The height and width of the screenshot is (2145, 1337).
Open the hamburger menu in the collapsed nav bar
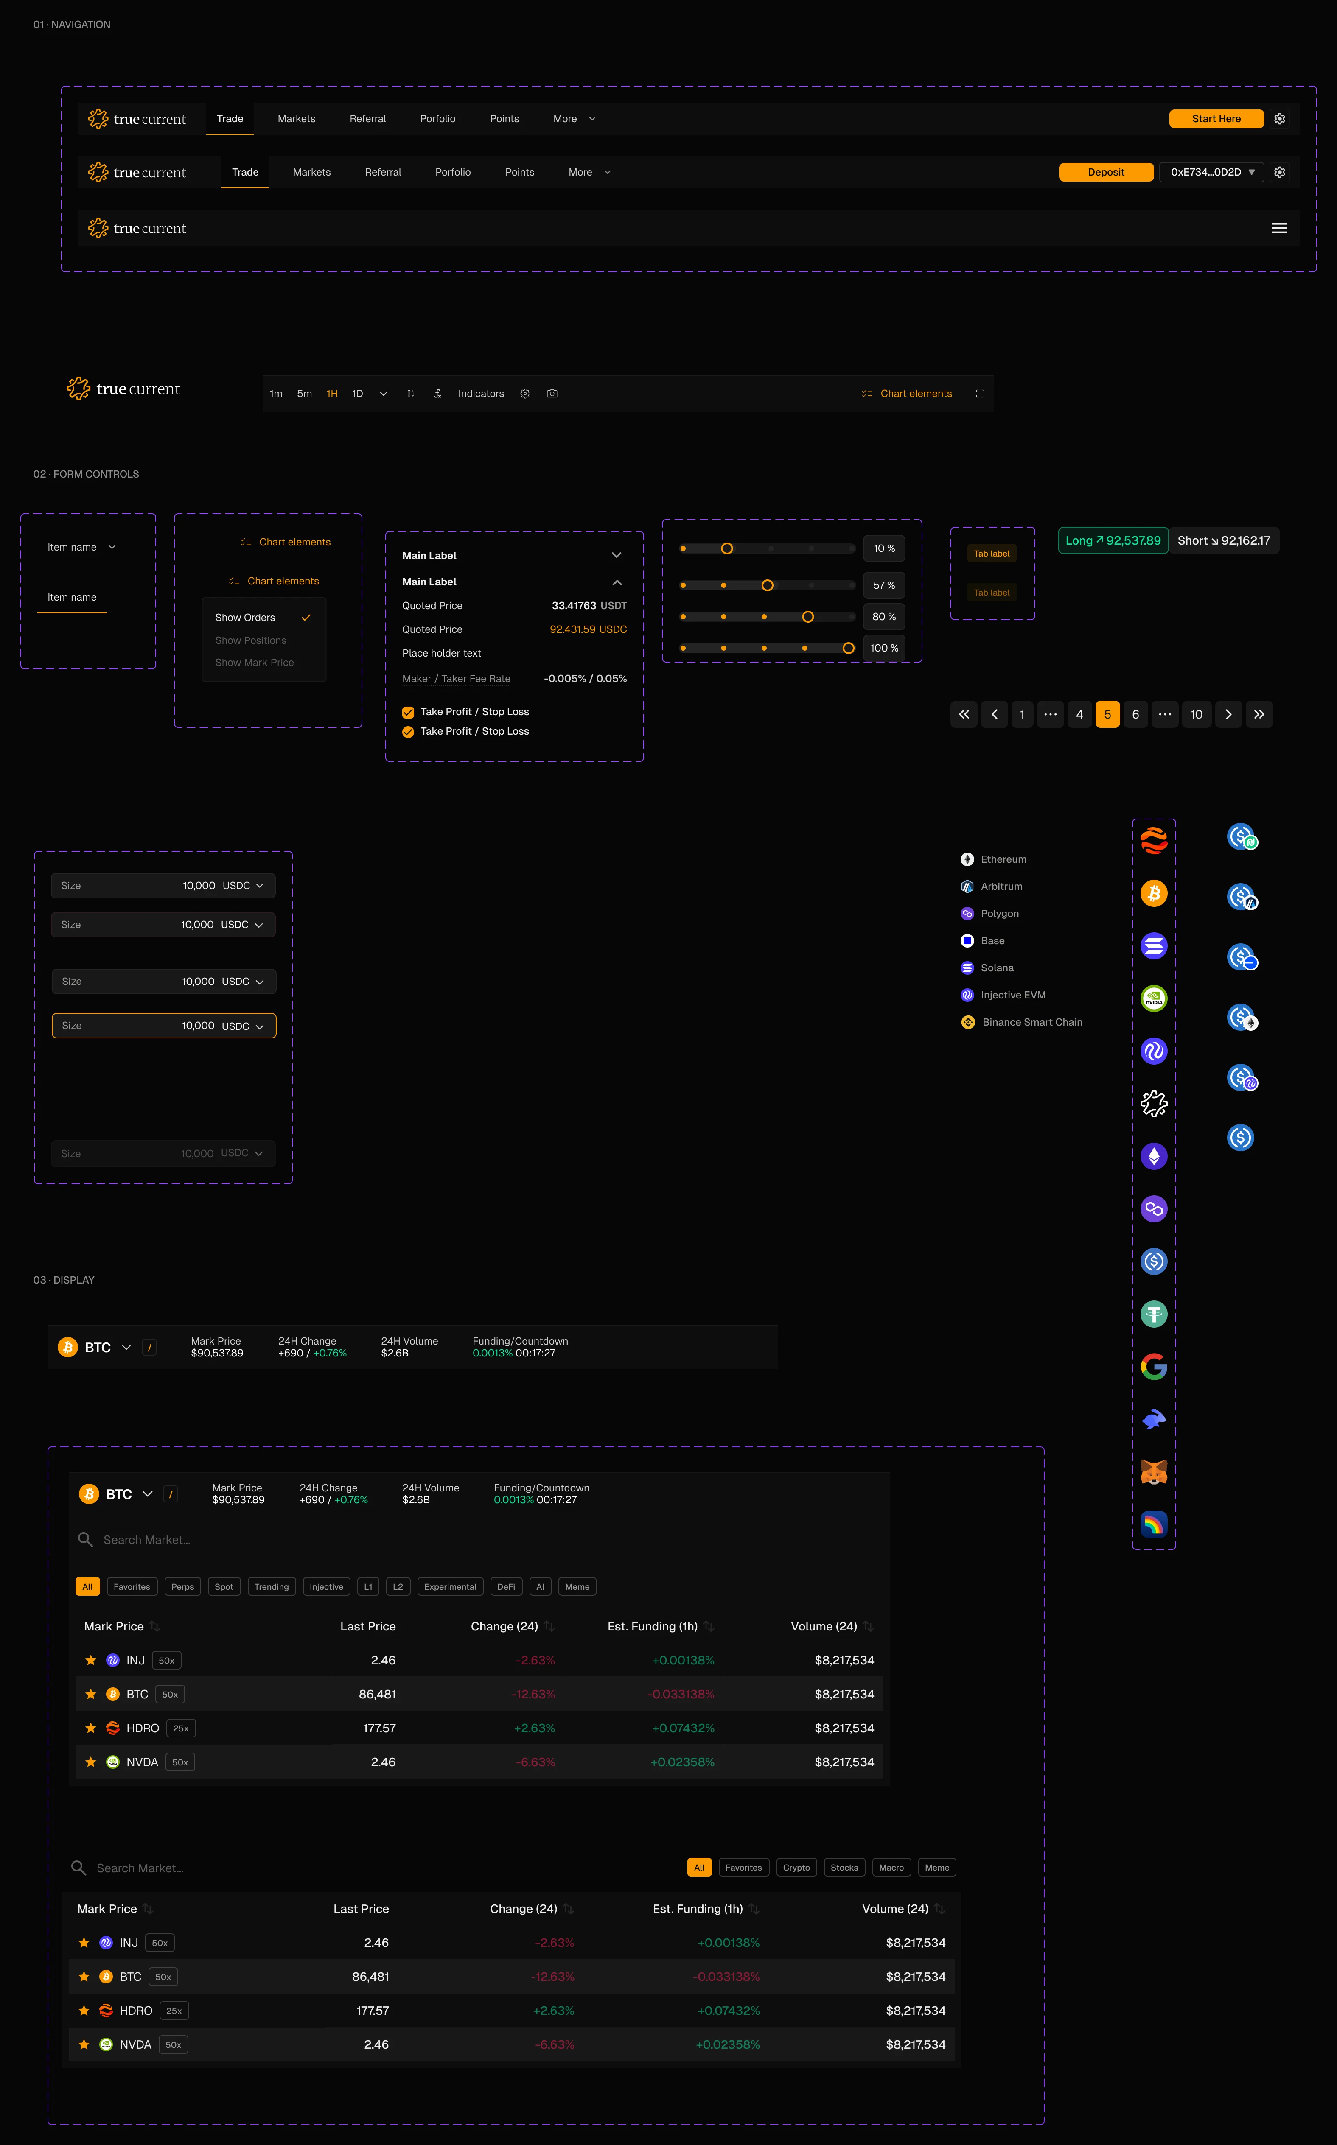click(1280, 228)
